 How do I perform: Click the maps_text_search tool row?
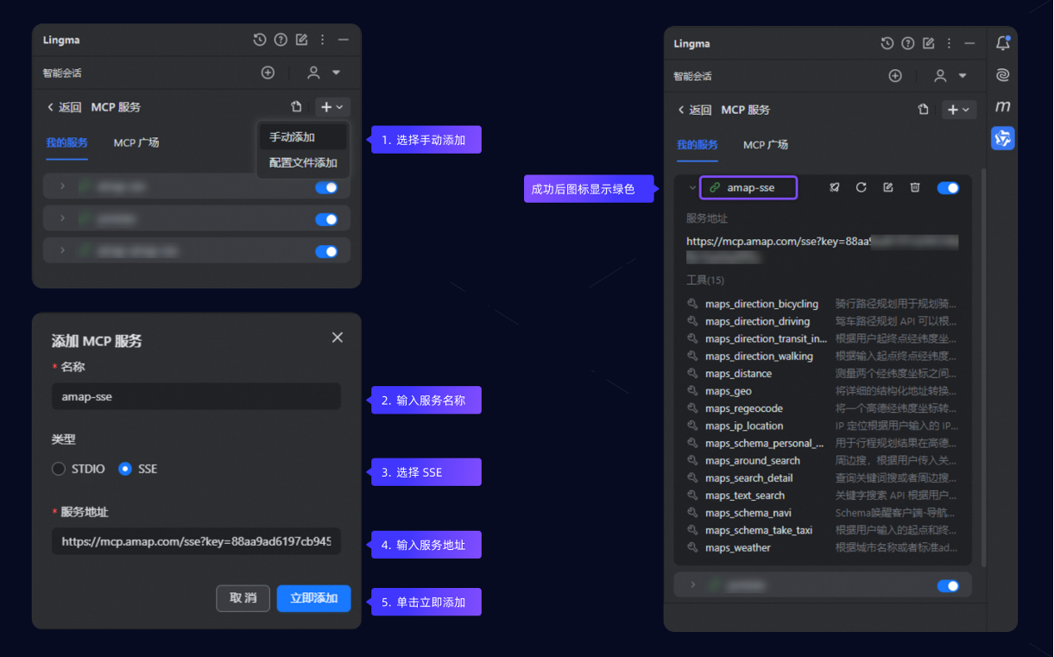[822, 496]
